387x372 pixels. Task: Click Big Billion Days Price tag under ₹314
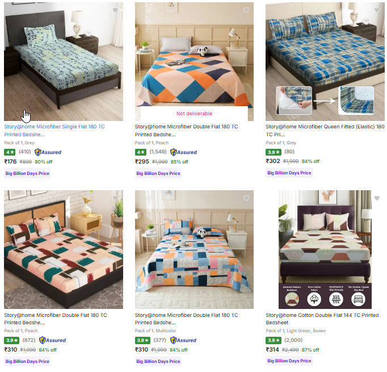289,361
